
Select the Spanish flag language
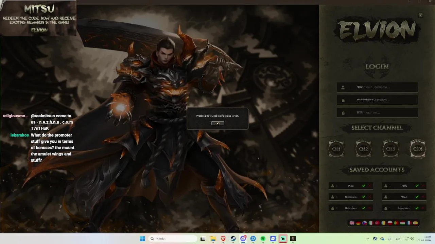click(x=415, y=223)
